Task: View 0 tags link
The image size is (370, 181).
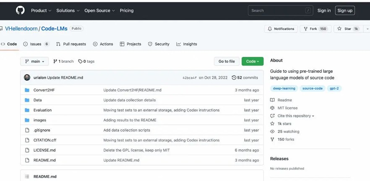Action: pyautogui.click(x=86, y=61)
